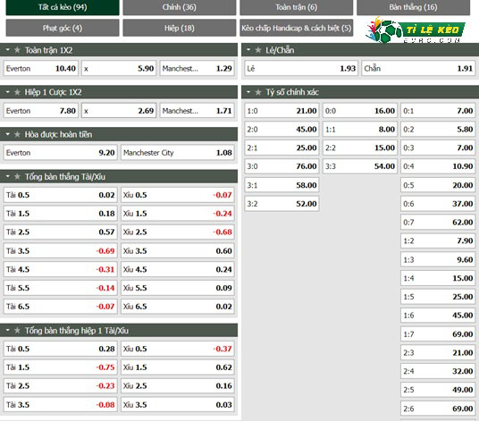
Task: Switch to the Chính (36) tab
Action: 180,7
